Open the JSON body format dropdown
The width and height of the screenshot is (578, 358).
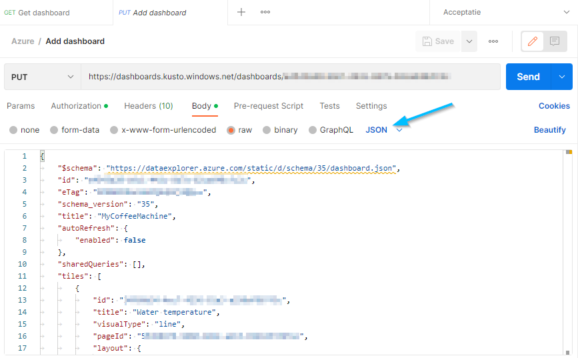pyautogui.click(x=384, y=130)
